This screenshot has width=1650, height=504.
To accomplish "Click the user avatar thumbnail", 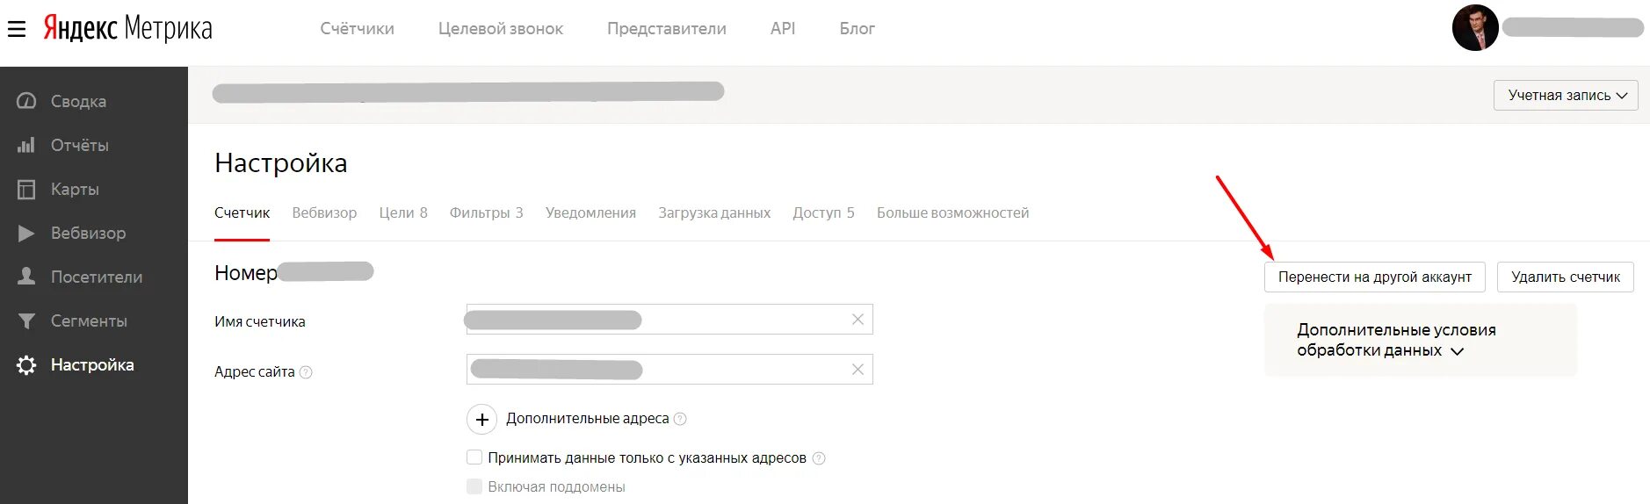I will (1475, 28).
